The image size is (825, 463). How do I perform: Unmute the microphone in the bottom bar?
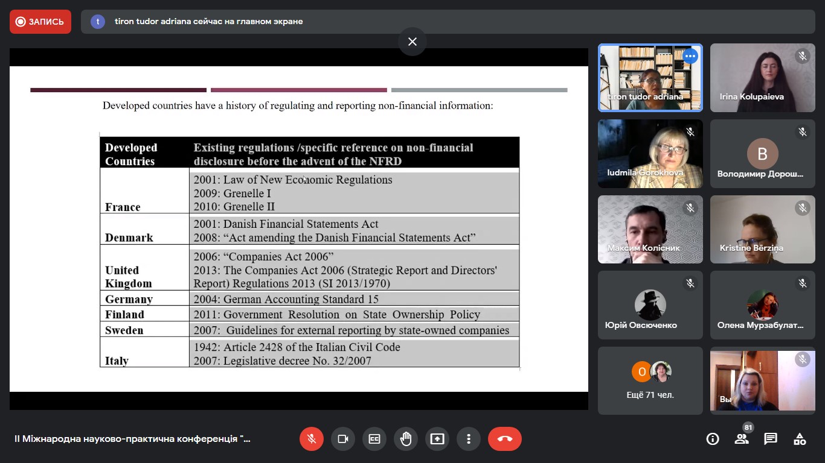pyautogui.click(x=312, y=439)
